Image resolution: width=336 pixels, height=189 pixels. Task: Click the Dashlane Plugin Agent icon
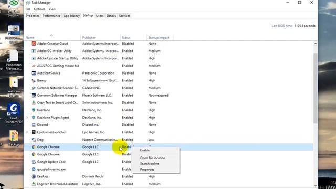click(x=34, y=118)
